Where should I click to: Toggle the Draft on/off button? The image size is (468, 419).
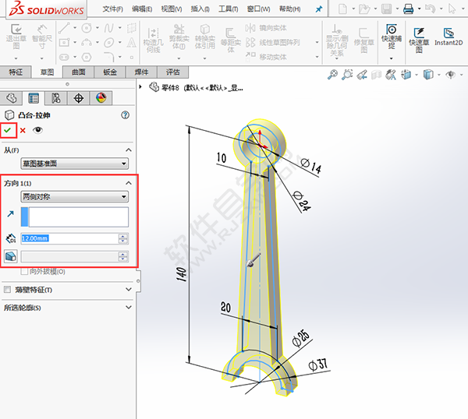(x=11, y=256)
